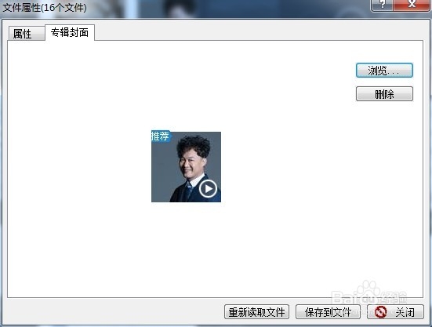This screenshot has height=327, width=432.
Task: Click 重新读取文件 button
Action: 256,312
